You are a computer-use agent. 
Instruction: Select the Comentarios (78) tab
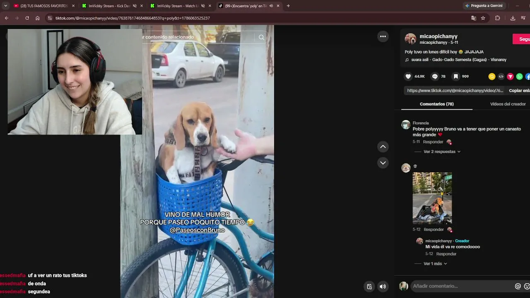coord(437,104)
